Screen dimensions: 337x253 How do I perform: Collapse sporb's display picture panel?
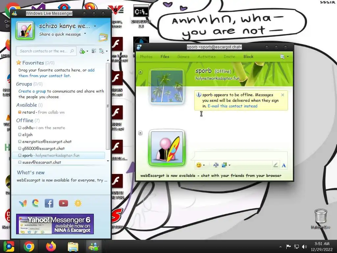140,72
